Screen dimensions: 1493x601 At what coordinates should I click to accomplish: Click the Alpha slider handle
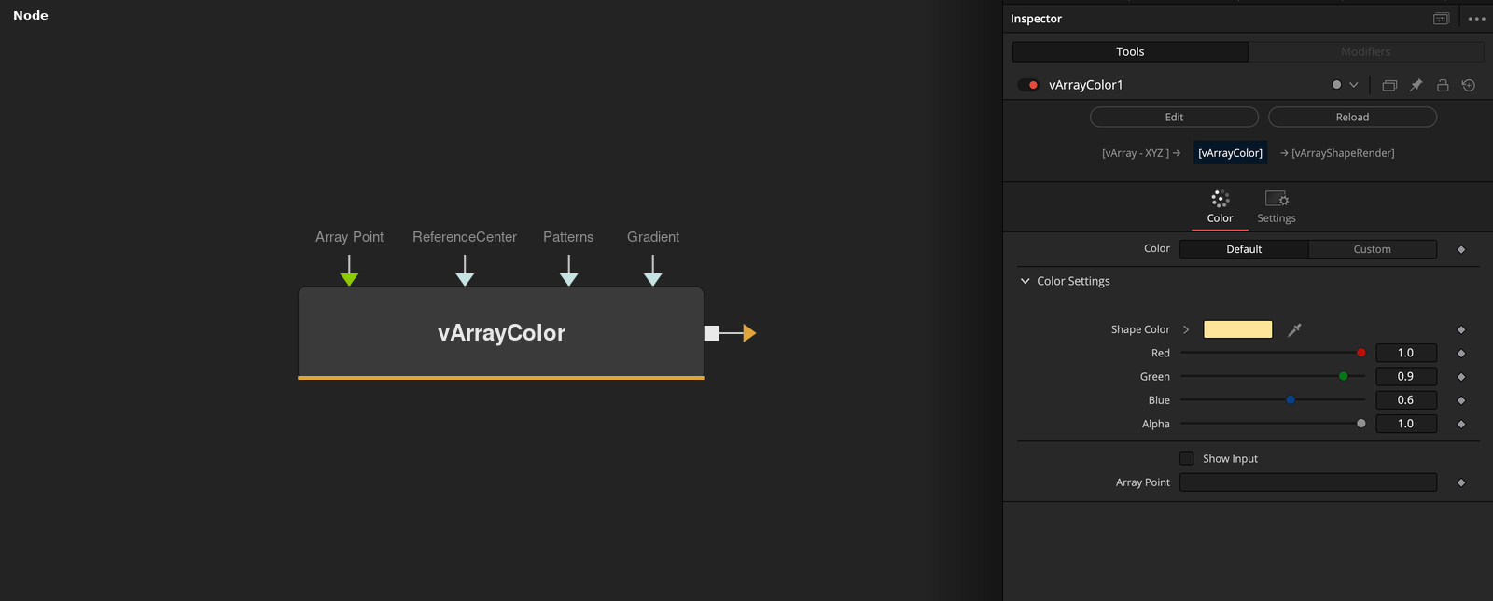point(1361,424)
